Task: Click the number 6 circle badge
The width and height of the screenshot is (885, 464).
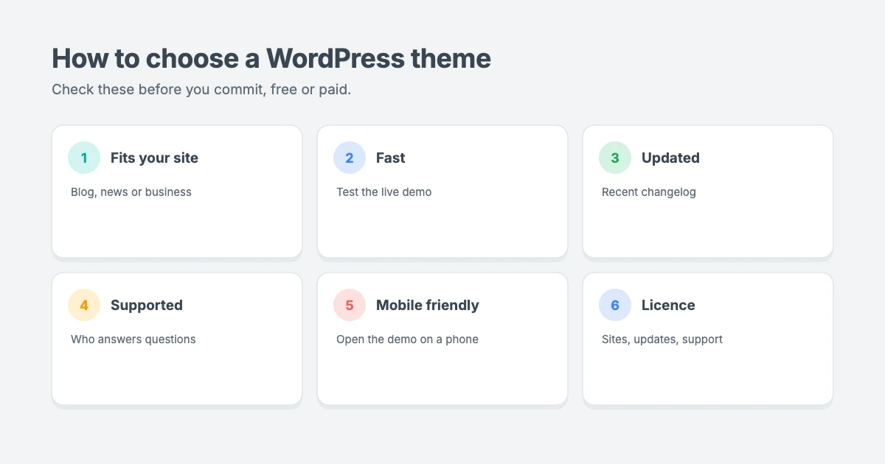Action: point(615,305)
